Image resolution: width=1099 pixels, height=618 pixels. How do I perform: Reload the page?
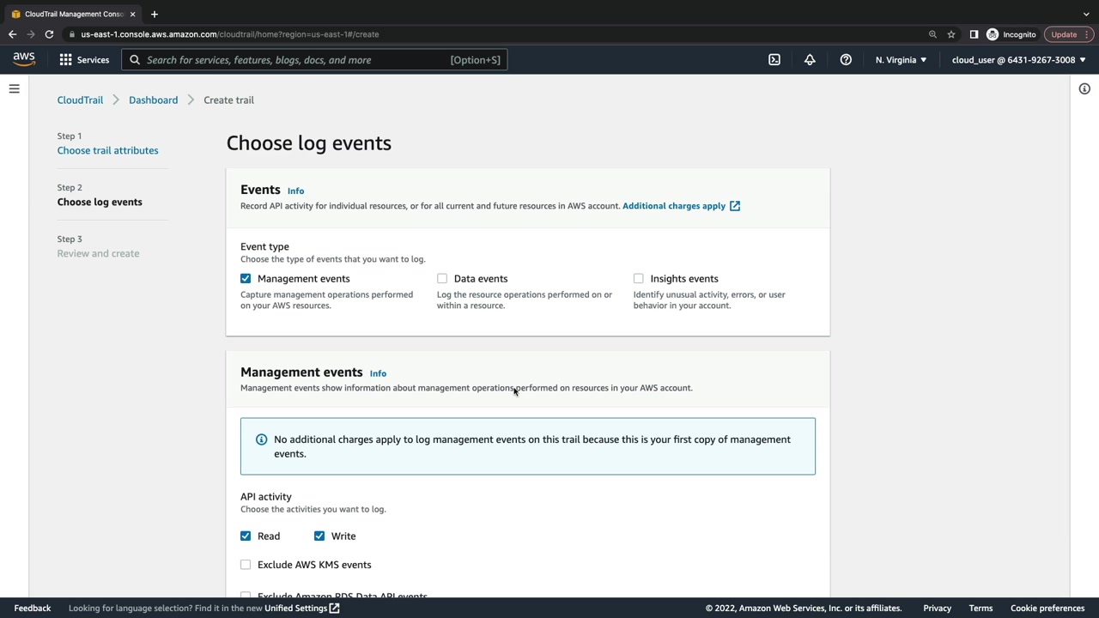point(49,34)
